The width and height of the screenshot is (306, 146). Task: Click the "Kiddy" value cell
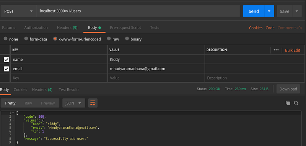pos(156,60)
